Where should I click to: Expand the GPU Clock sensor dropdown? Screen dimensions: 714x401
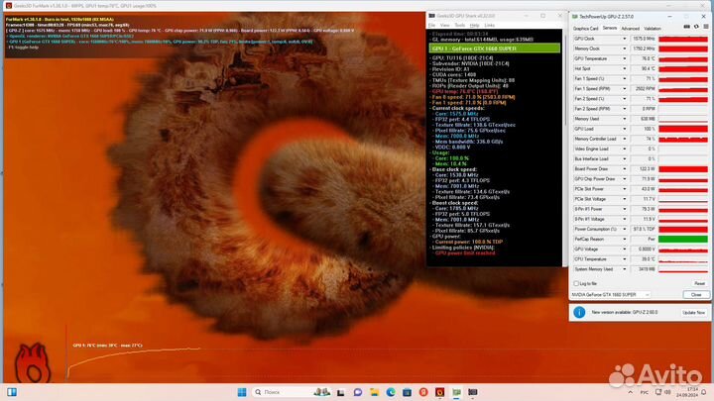624,39
